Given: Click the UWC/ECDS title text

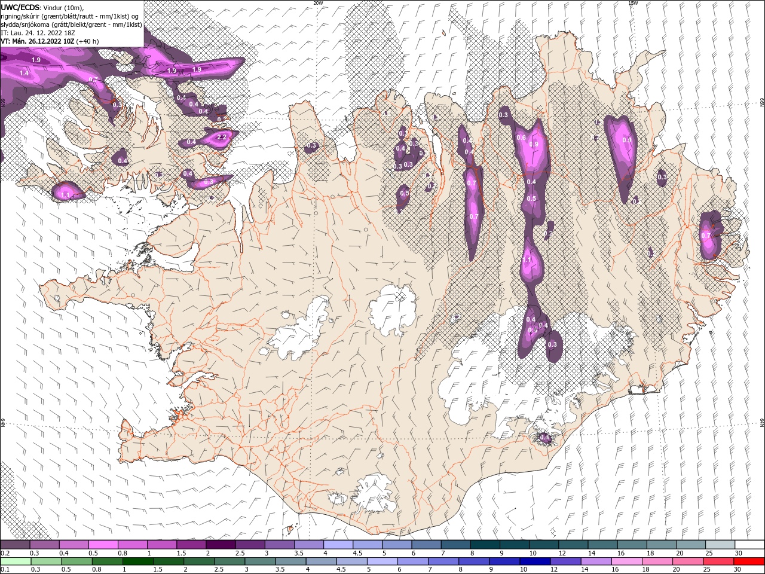Looking at the screenshot, I should coord(20,7).
